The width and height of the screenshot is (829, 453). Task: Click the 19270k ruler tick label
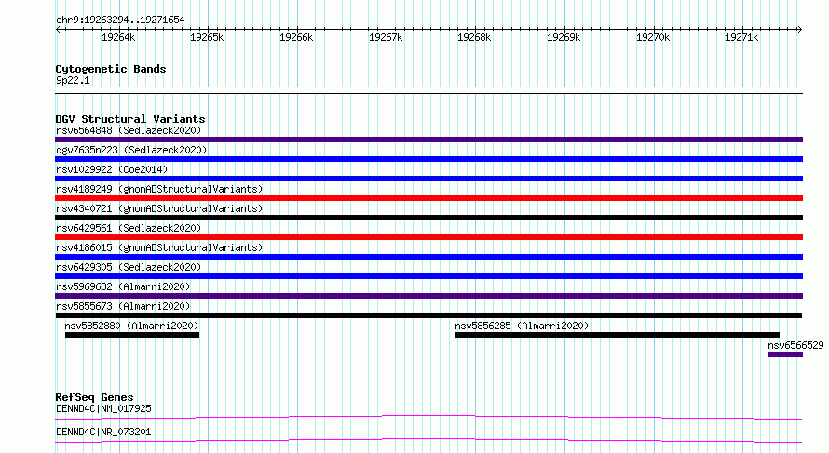[653, 37]
